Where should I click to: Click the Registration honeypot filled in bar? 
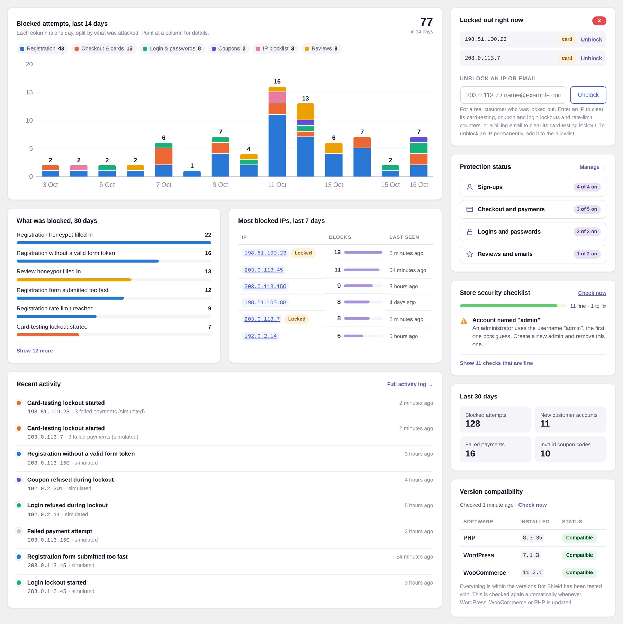point(114,243)
